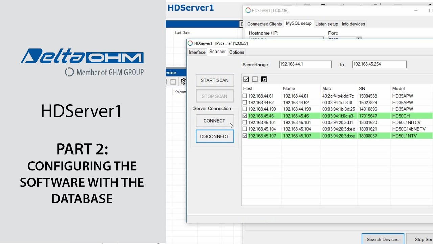Switch to the Interface tab in IPScanner
The image size is (433, 244).
pos(197,52)
